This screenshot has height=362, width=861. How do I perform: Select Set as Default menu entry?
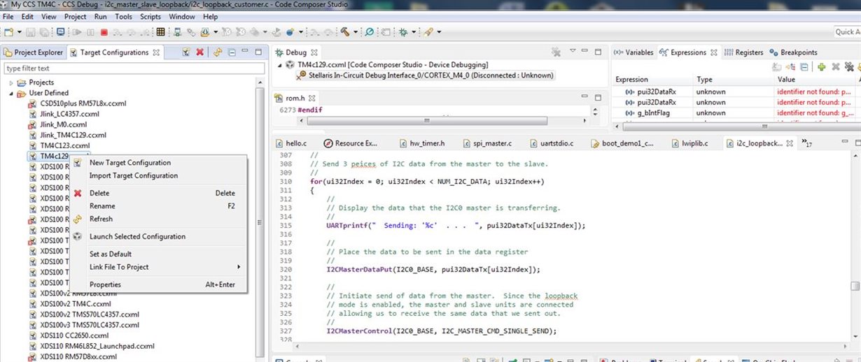click(111, 254)
